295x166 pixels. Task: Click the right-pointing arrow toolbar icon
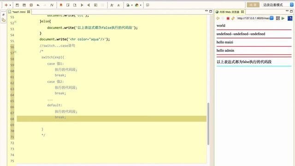click(82, 5)
